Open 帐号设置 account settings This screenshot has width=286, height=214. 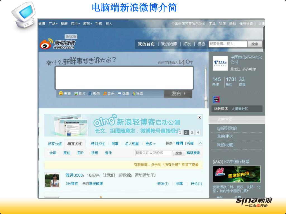click(x=246, y=24)
